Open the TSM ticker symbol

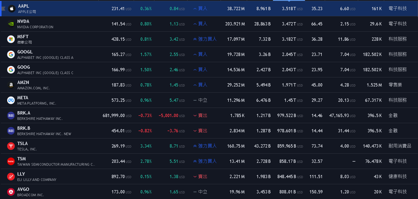click(22, 159)
